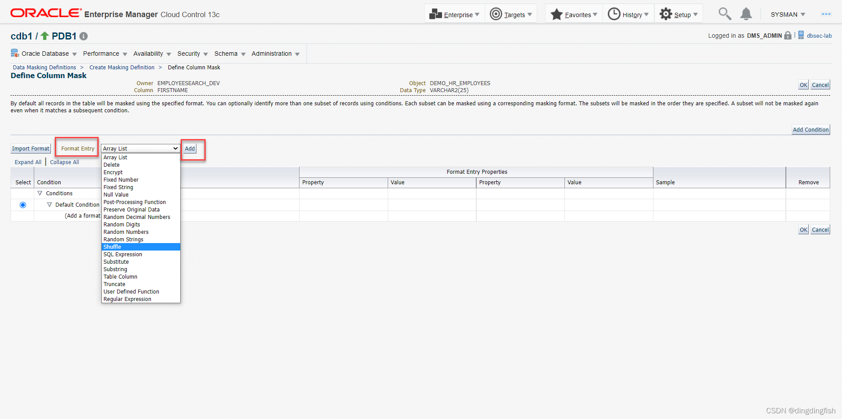
Task: Click the lock icon beside DMS_ADMIN
Action: (x=788, y=36)
